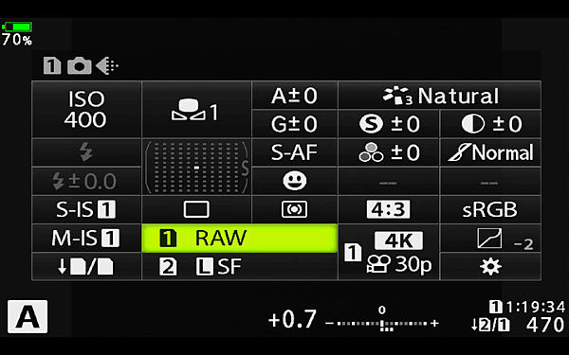
Task: Change the S-AF focus mode
Action: 294,152
